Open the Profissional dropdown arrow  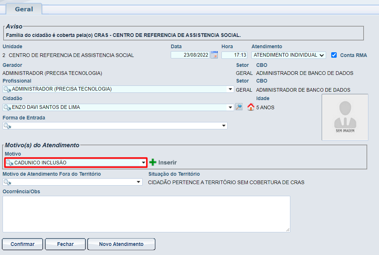(230, 89)
